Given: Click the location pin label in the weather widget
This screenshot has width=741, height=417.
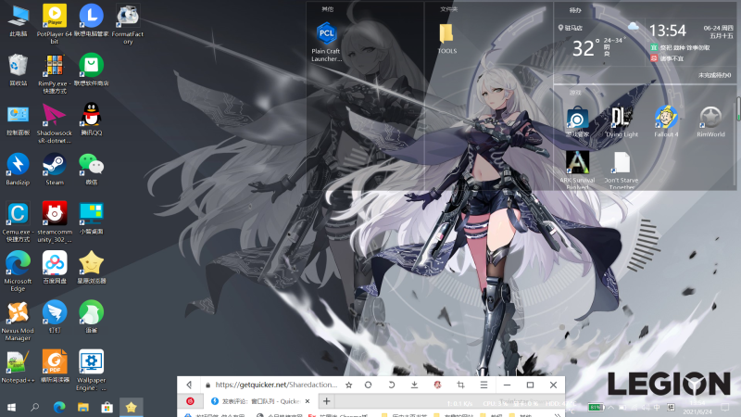Looking at the screenshot, I should (570, 28).
